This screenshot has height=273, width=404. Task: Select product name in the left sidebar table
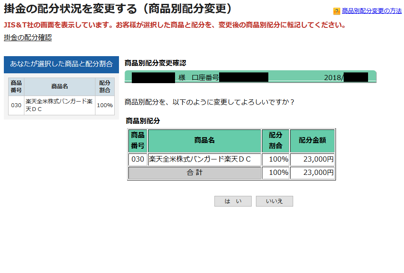(59, 105)
